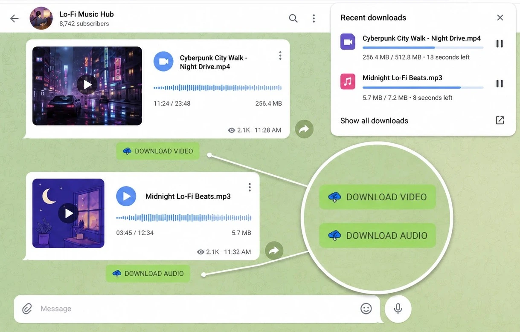Viewport: 520px width, 332px height.
Task: Click the small DOWNLOAD VIDEO button below the message
Action: tap(158, 151)
